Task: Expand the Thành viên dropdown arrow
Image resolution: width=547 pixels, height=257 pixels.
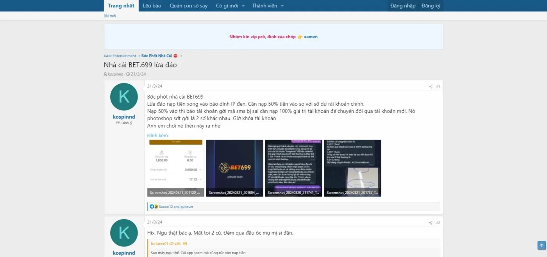Action: coord(282,6)
